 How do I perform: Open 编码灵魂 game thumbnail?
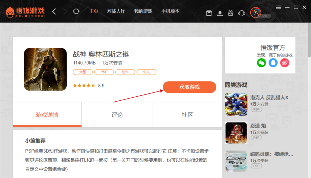236,161
